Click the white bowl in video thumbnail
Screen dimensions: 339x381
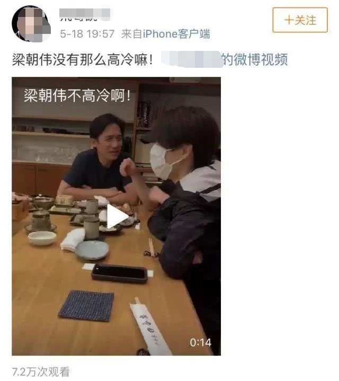(x=42, y=238)
